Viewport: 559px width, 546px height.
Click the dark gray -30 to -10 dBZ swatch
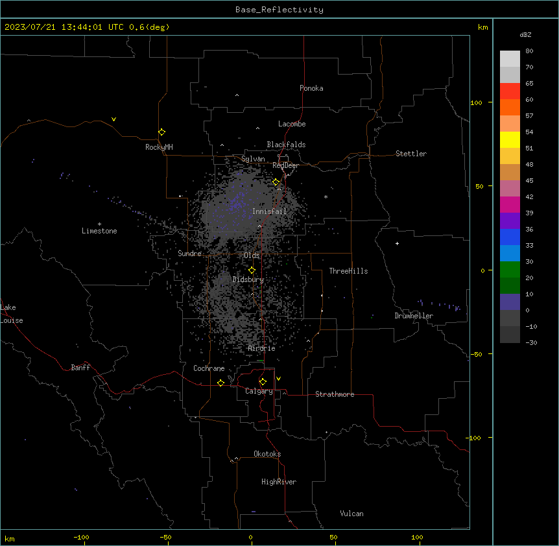tap(510, 335)
